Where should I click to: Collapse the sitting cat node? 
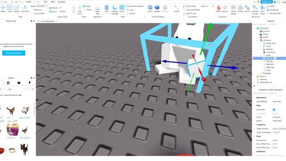(258, 40)
